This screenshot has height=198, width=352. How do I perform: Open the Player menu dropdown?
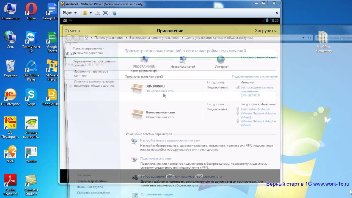(x=70, y=13)
